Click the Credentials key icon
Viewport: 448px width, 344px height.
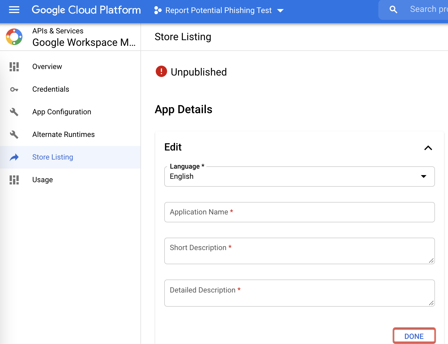pos(14,89)
